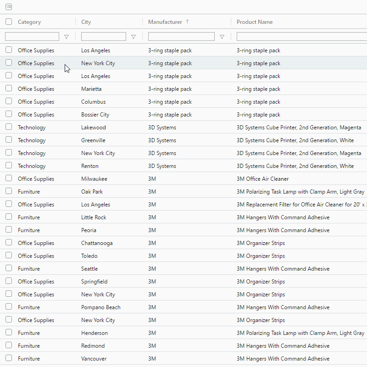Select the 3M Office Air Cleaner cell
Viewport: 367px width, 367px height.
point(262,179)
